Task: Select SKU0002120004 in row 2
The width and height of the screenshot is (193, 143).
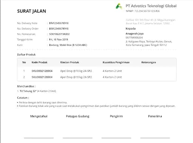Action: 42,77
